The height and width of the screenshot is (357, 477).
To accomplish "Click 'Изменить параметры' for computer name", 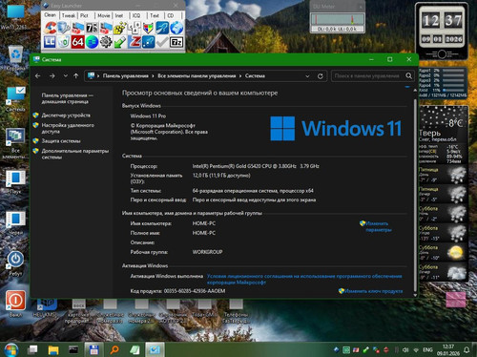I will point(378,226).
